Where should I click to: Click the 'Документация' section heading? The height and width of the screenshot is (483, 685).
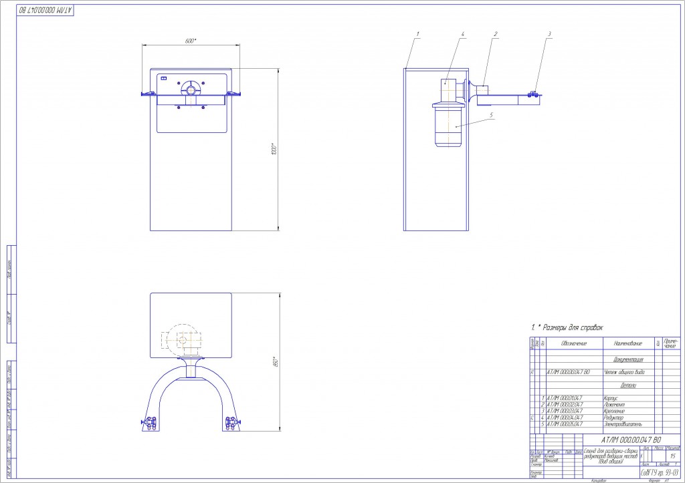628,359
